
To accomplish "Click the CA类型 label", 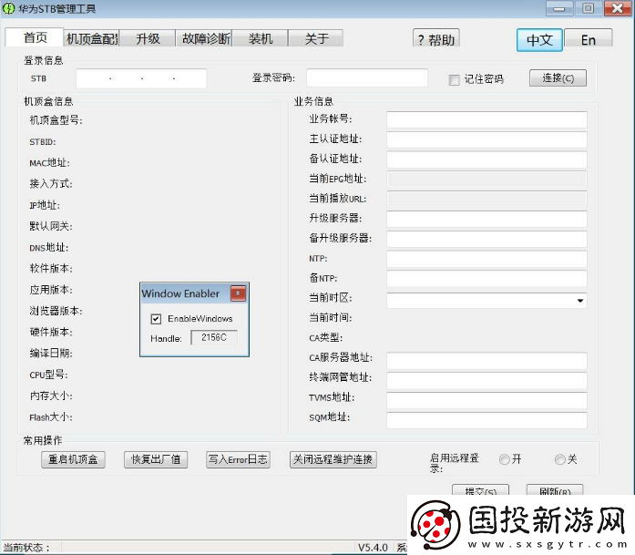I will coord(326,337).
